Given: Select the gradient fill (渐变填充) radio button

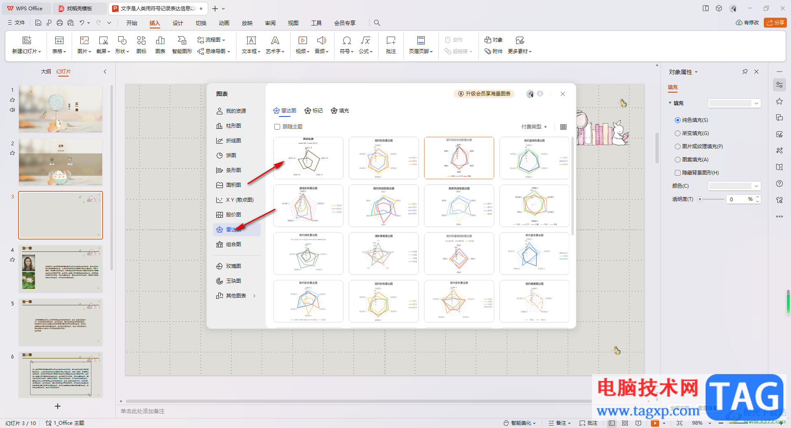Looking at the screenshot, I should (678, 133).
